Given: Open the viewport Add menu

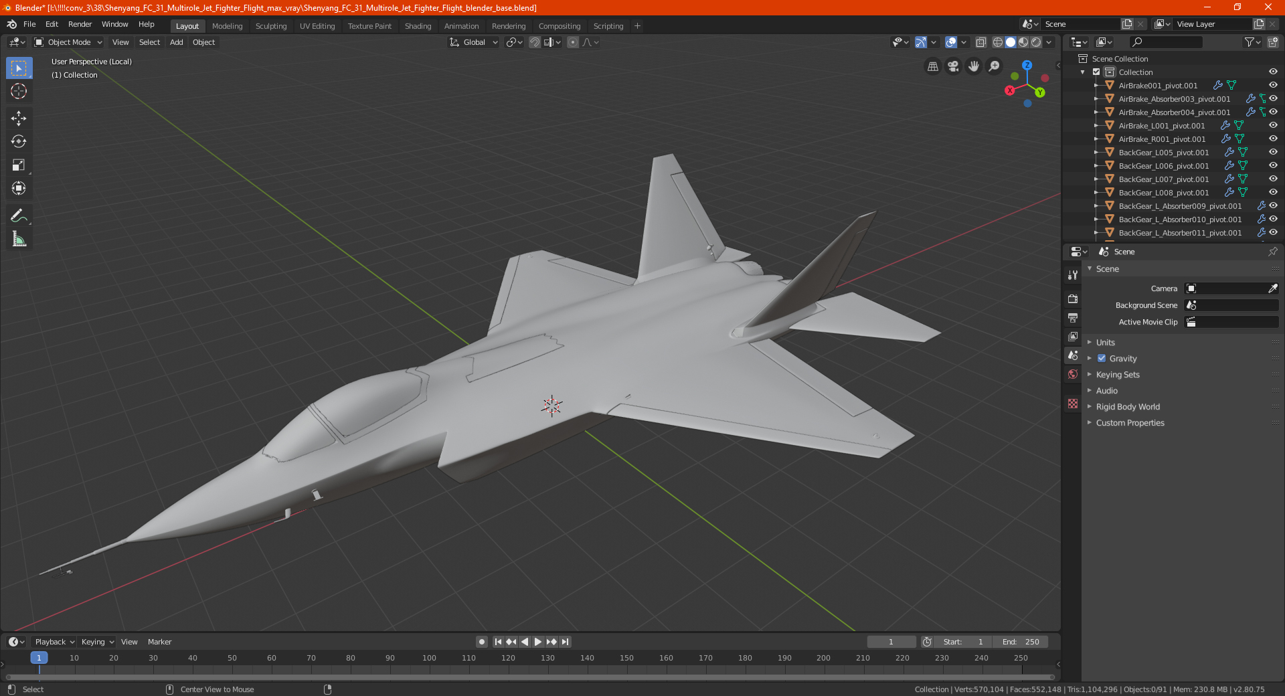Looking at the screenshot, I should pyautogui.click(x=177, y=42).
